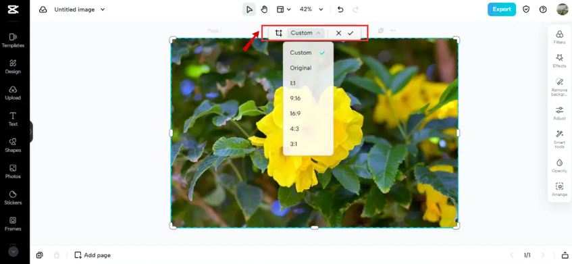Open the page more options ellipsis

tap(393, 30)
